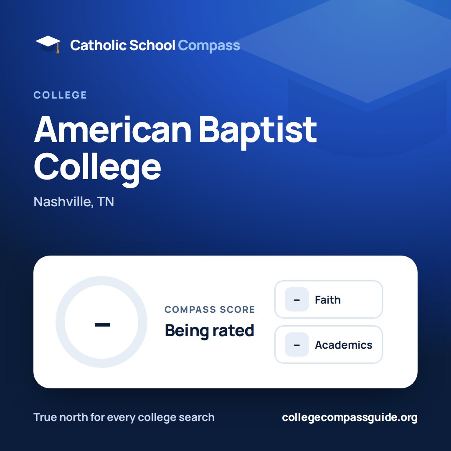Click the circular compass score ring
This screenshot has height=451, width=451.
pos(101,322)
